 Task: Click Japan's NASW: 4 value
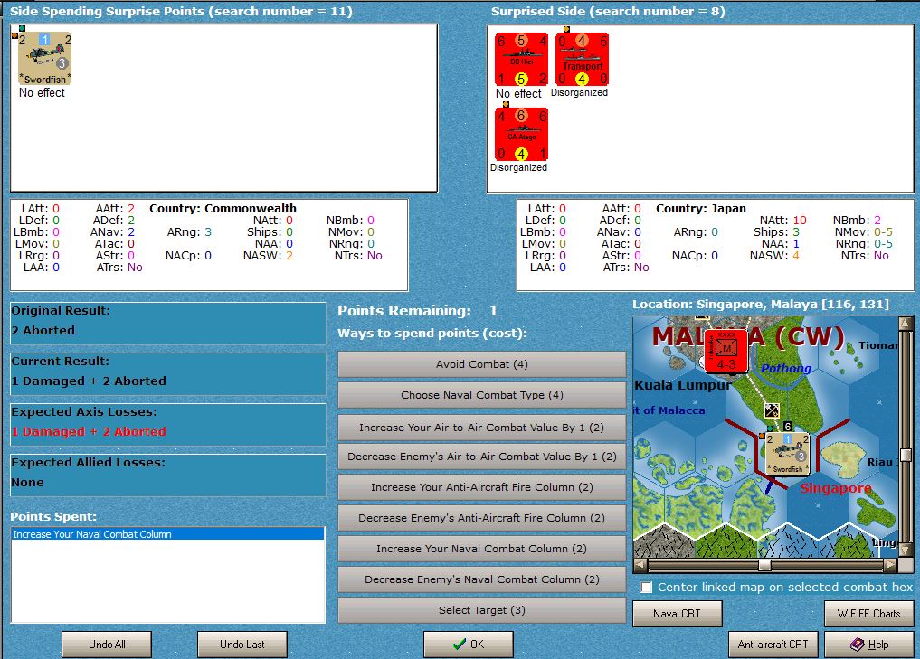(795, 256)
